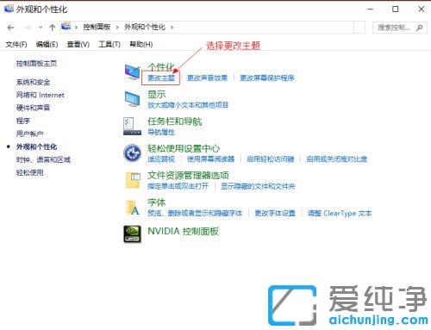Maximize the Control Panel window
431x330 pixels.
[396, 9]
